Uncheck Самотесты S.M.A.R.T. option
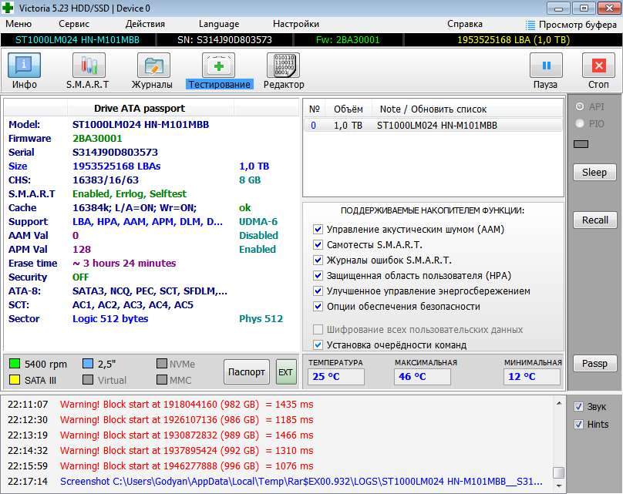The image size is (623, 494). point(318,245)
